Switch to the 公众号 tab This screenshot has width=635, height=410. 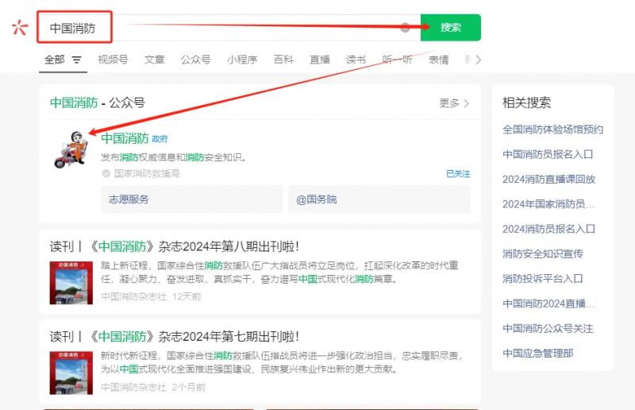pyautogui.click(x=195, y=60)
